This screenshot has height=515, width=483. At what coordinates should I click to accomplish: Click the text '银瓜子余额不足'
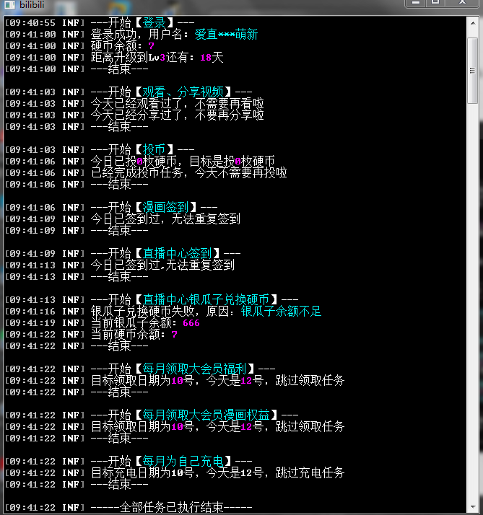281,312
